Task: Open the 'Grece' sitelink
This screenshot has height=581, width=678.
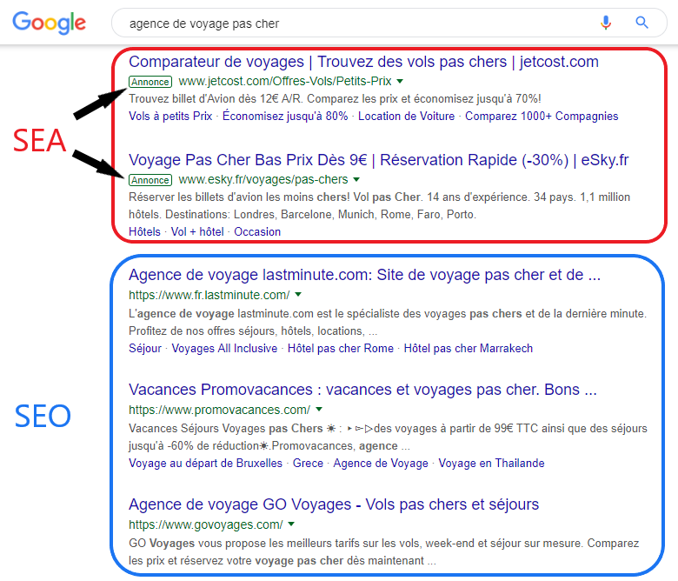Action: pos(308,464)
